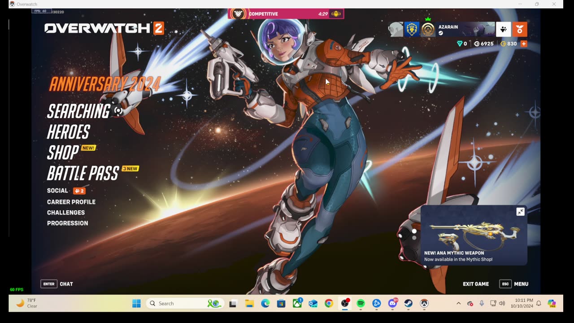The width and height of the screenshot is (574, 323).
Task: Switch to OBS Studio on the taskbar
Action: pos(345,304)
